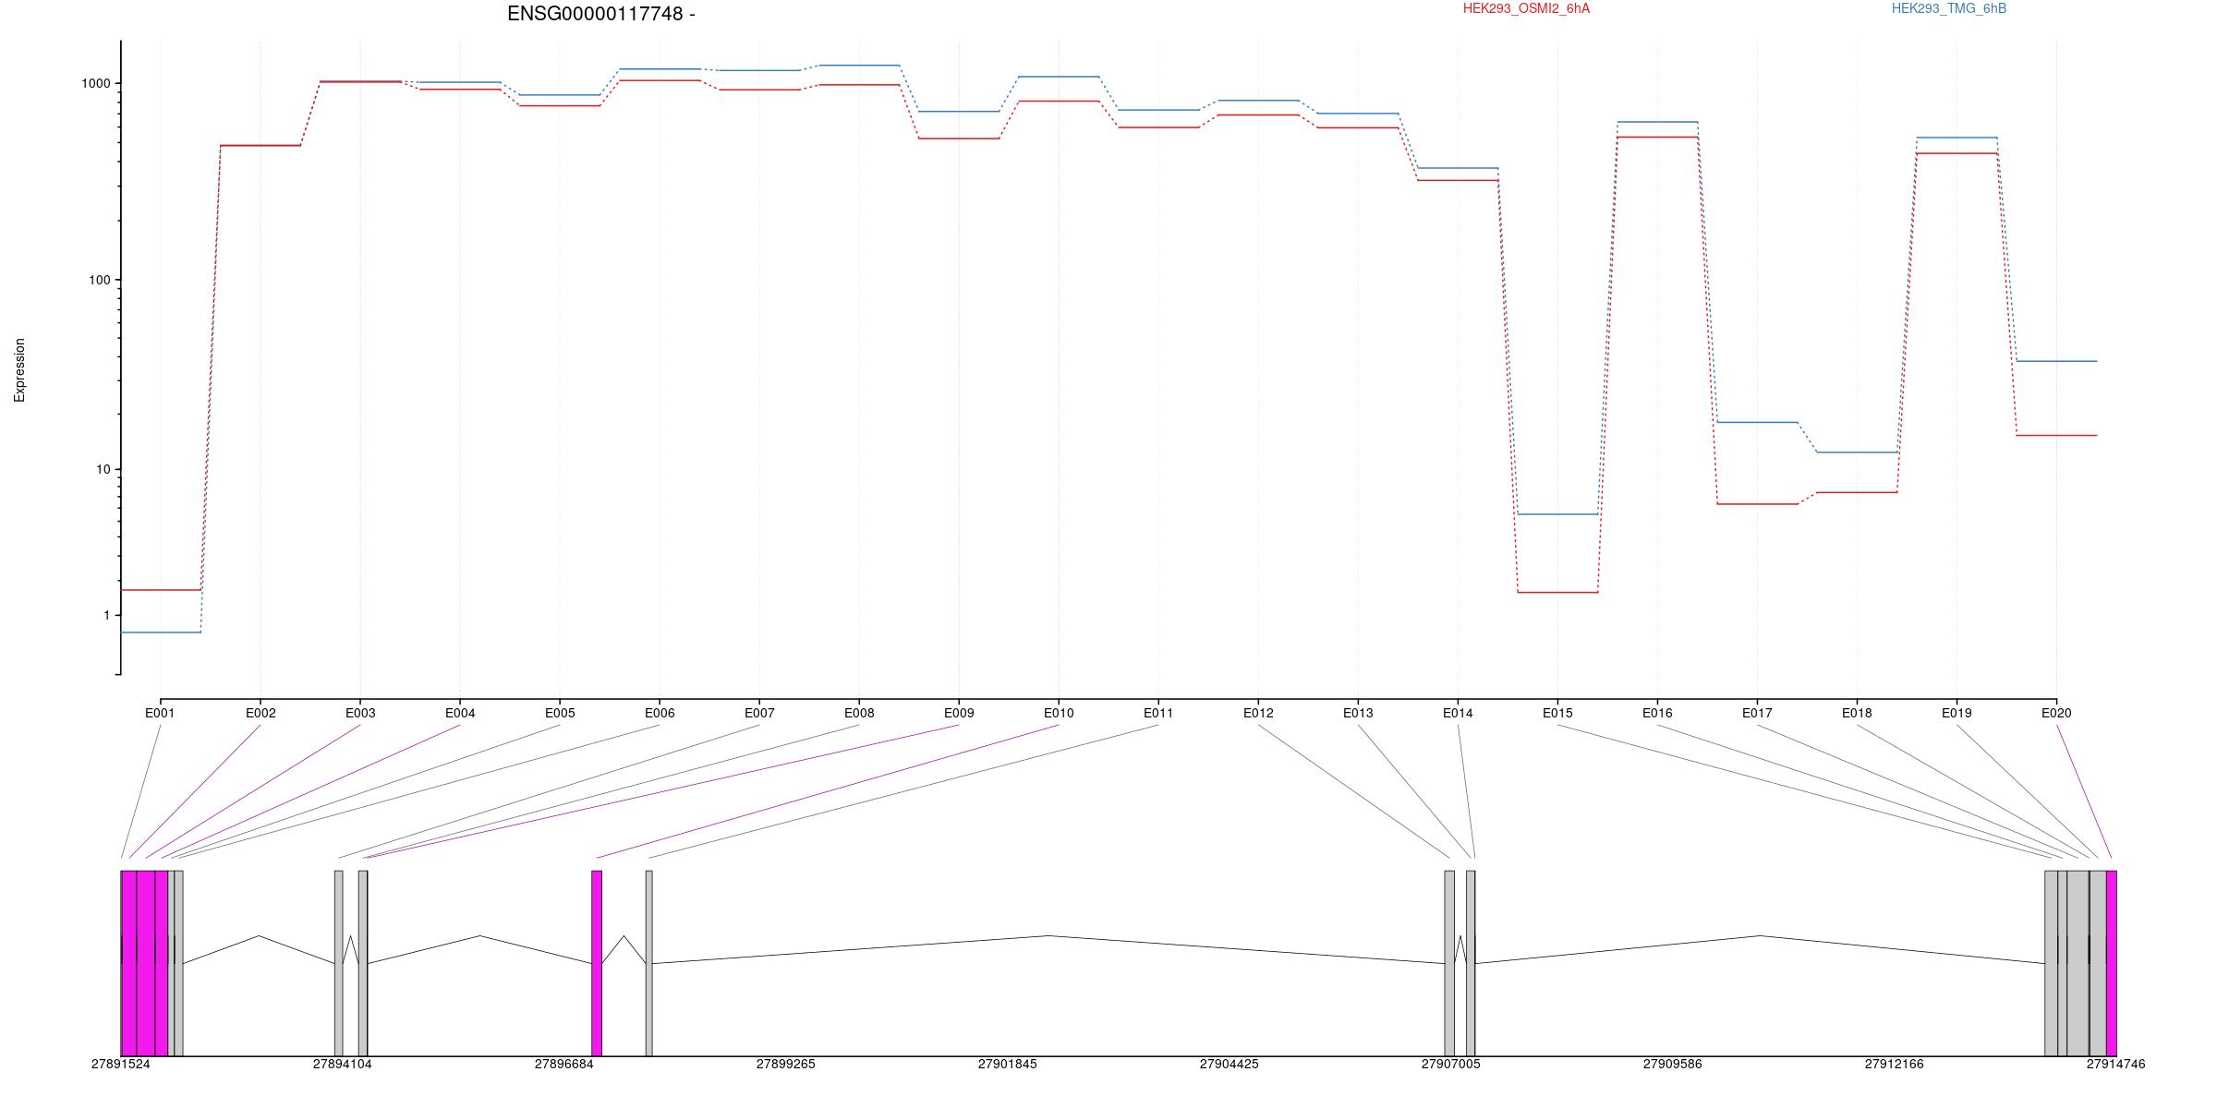Click exon label E004
The width and height of the screenshot is (2217, 1108).
[460, 713]
